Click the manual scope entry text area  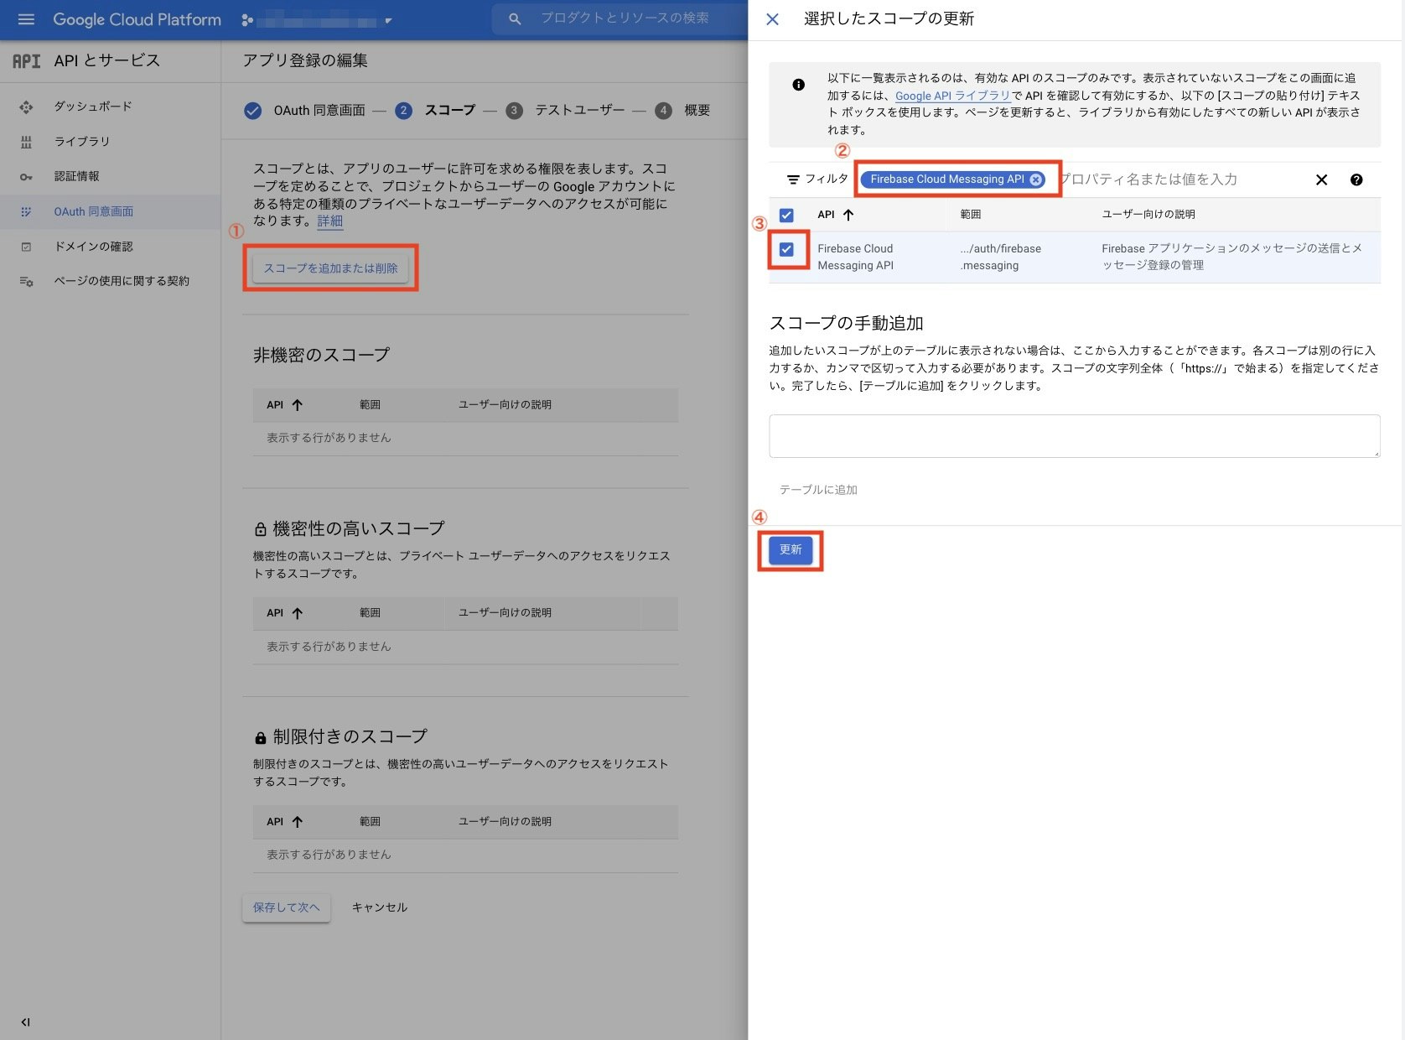[1074, 436]
